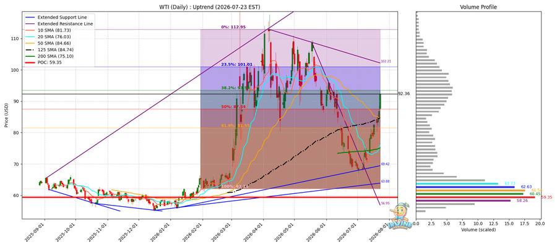
Task: Click the volume axis tick "0.0"
Action: (x=416, y=224)
